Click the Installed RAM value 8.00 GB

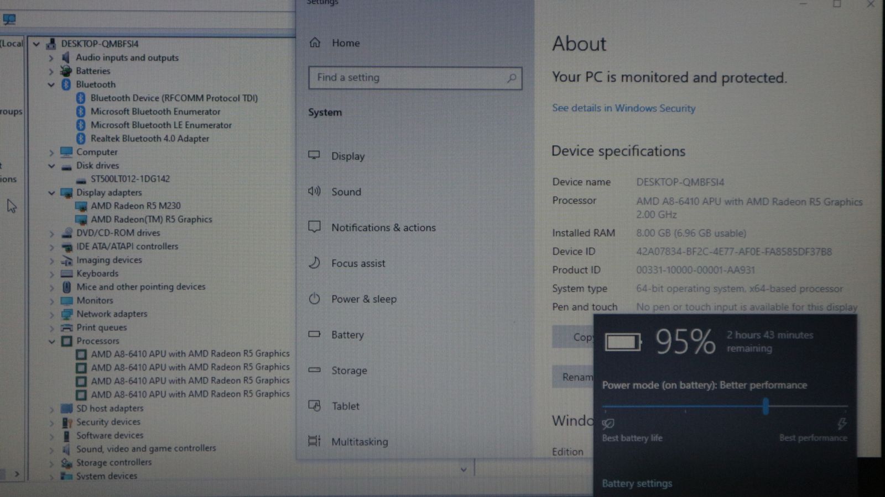(691, 233)
